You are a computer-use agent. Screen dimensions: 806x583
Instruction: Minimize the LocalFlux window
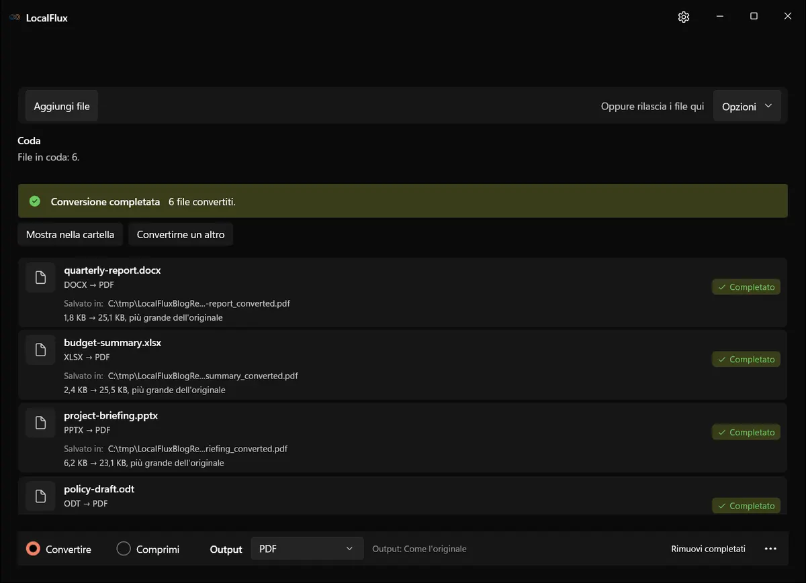point(719,17)
